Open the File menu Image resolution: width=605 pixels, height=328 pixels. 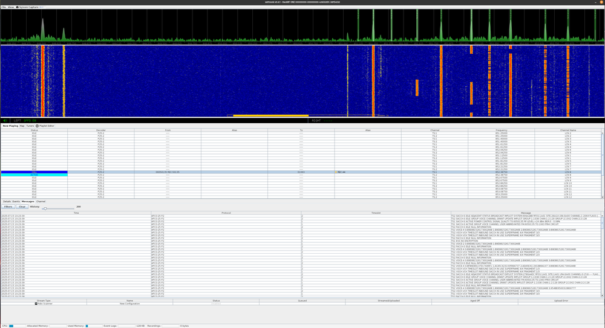click(4, 7)
